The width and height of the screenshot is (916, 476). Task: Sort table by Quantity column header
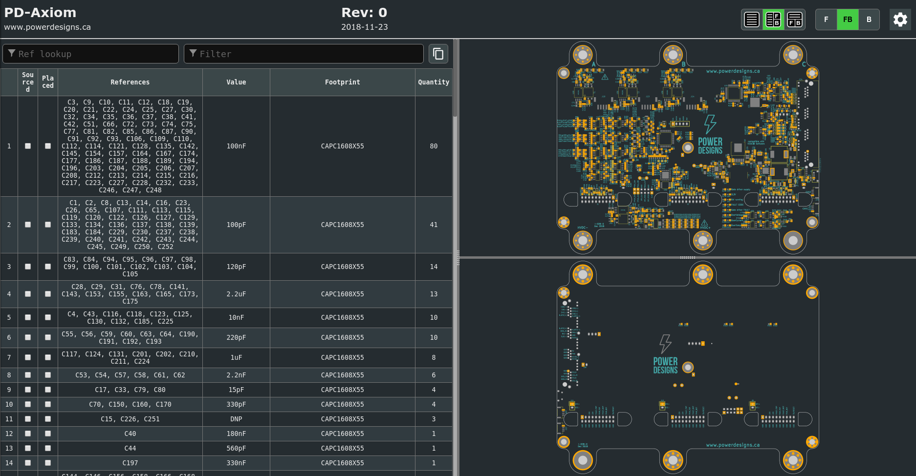[433, 82]
